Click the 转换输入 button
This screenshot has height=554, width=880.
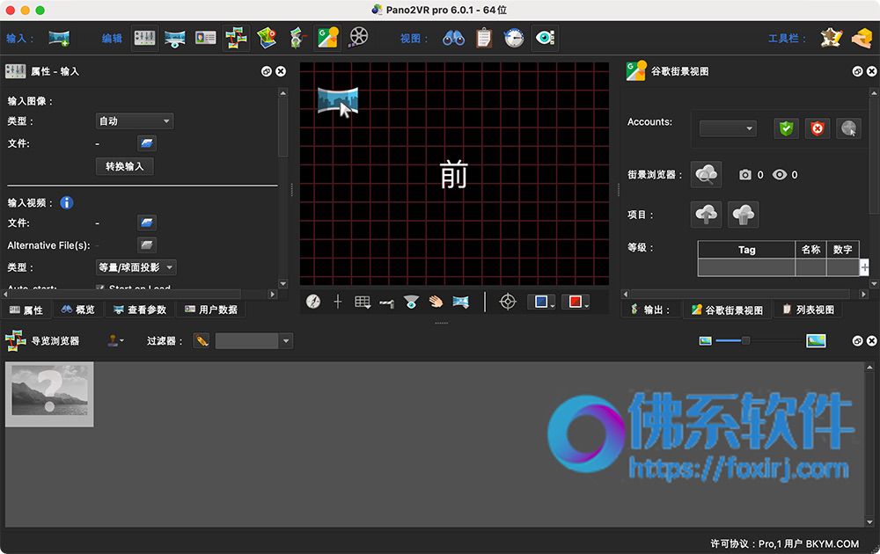point(125,166)
